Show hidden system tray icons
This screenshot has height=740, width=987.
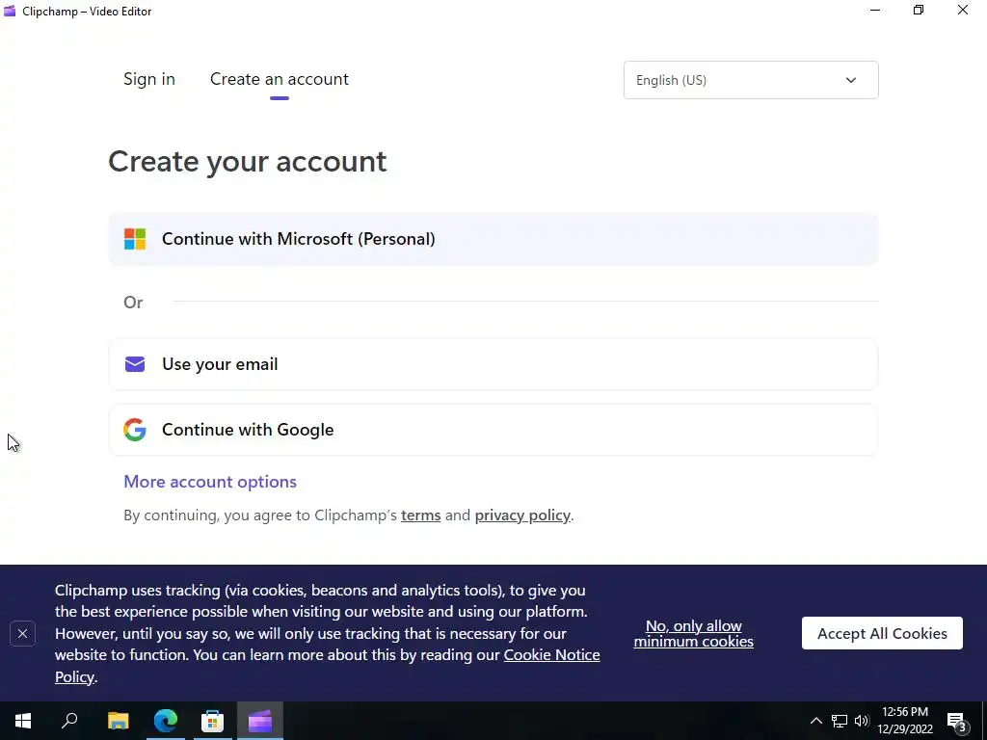coord(815,721)
